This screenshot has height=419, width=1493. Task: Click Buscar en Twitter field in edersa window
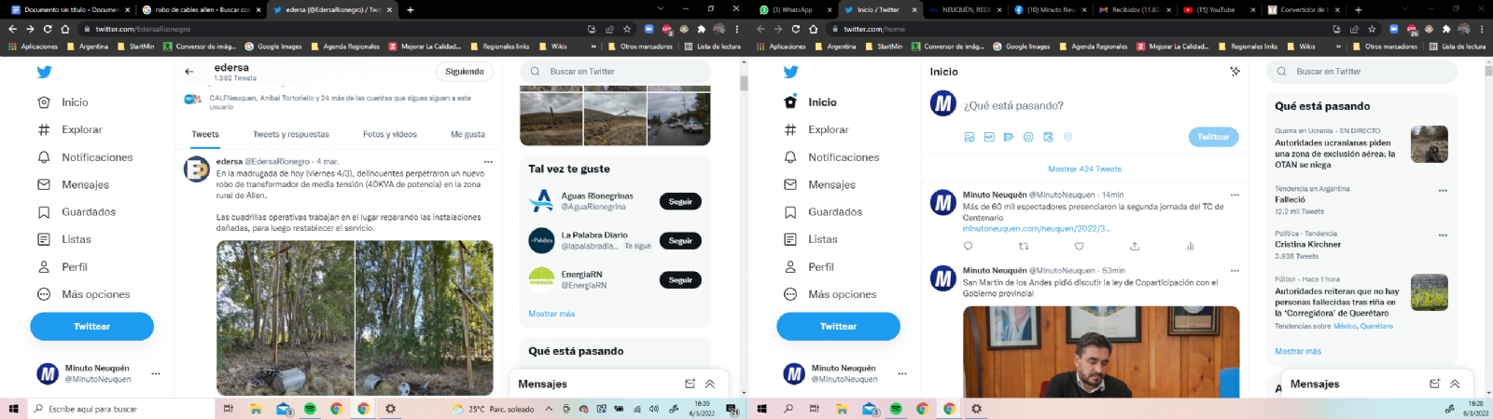615,72
